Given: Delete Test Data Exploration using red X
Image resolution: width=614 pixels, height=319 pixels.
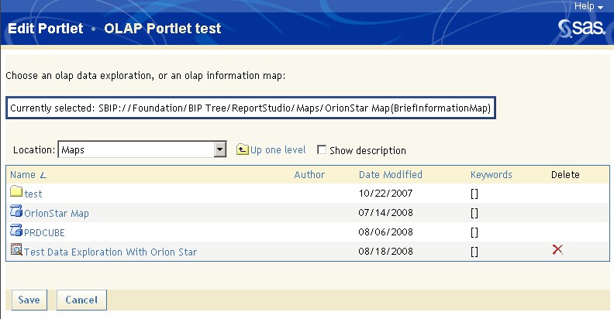Looking at the screenshot, I should 557,249.
